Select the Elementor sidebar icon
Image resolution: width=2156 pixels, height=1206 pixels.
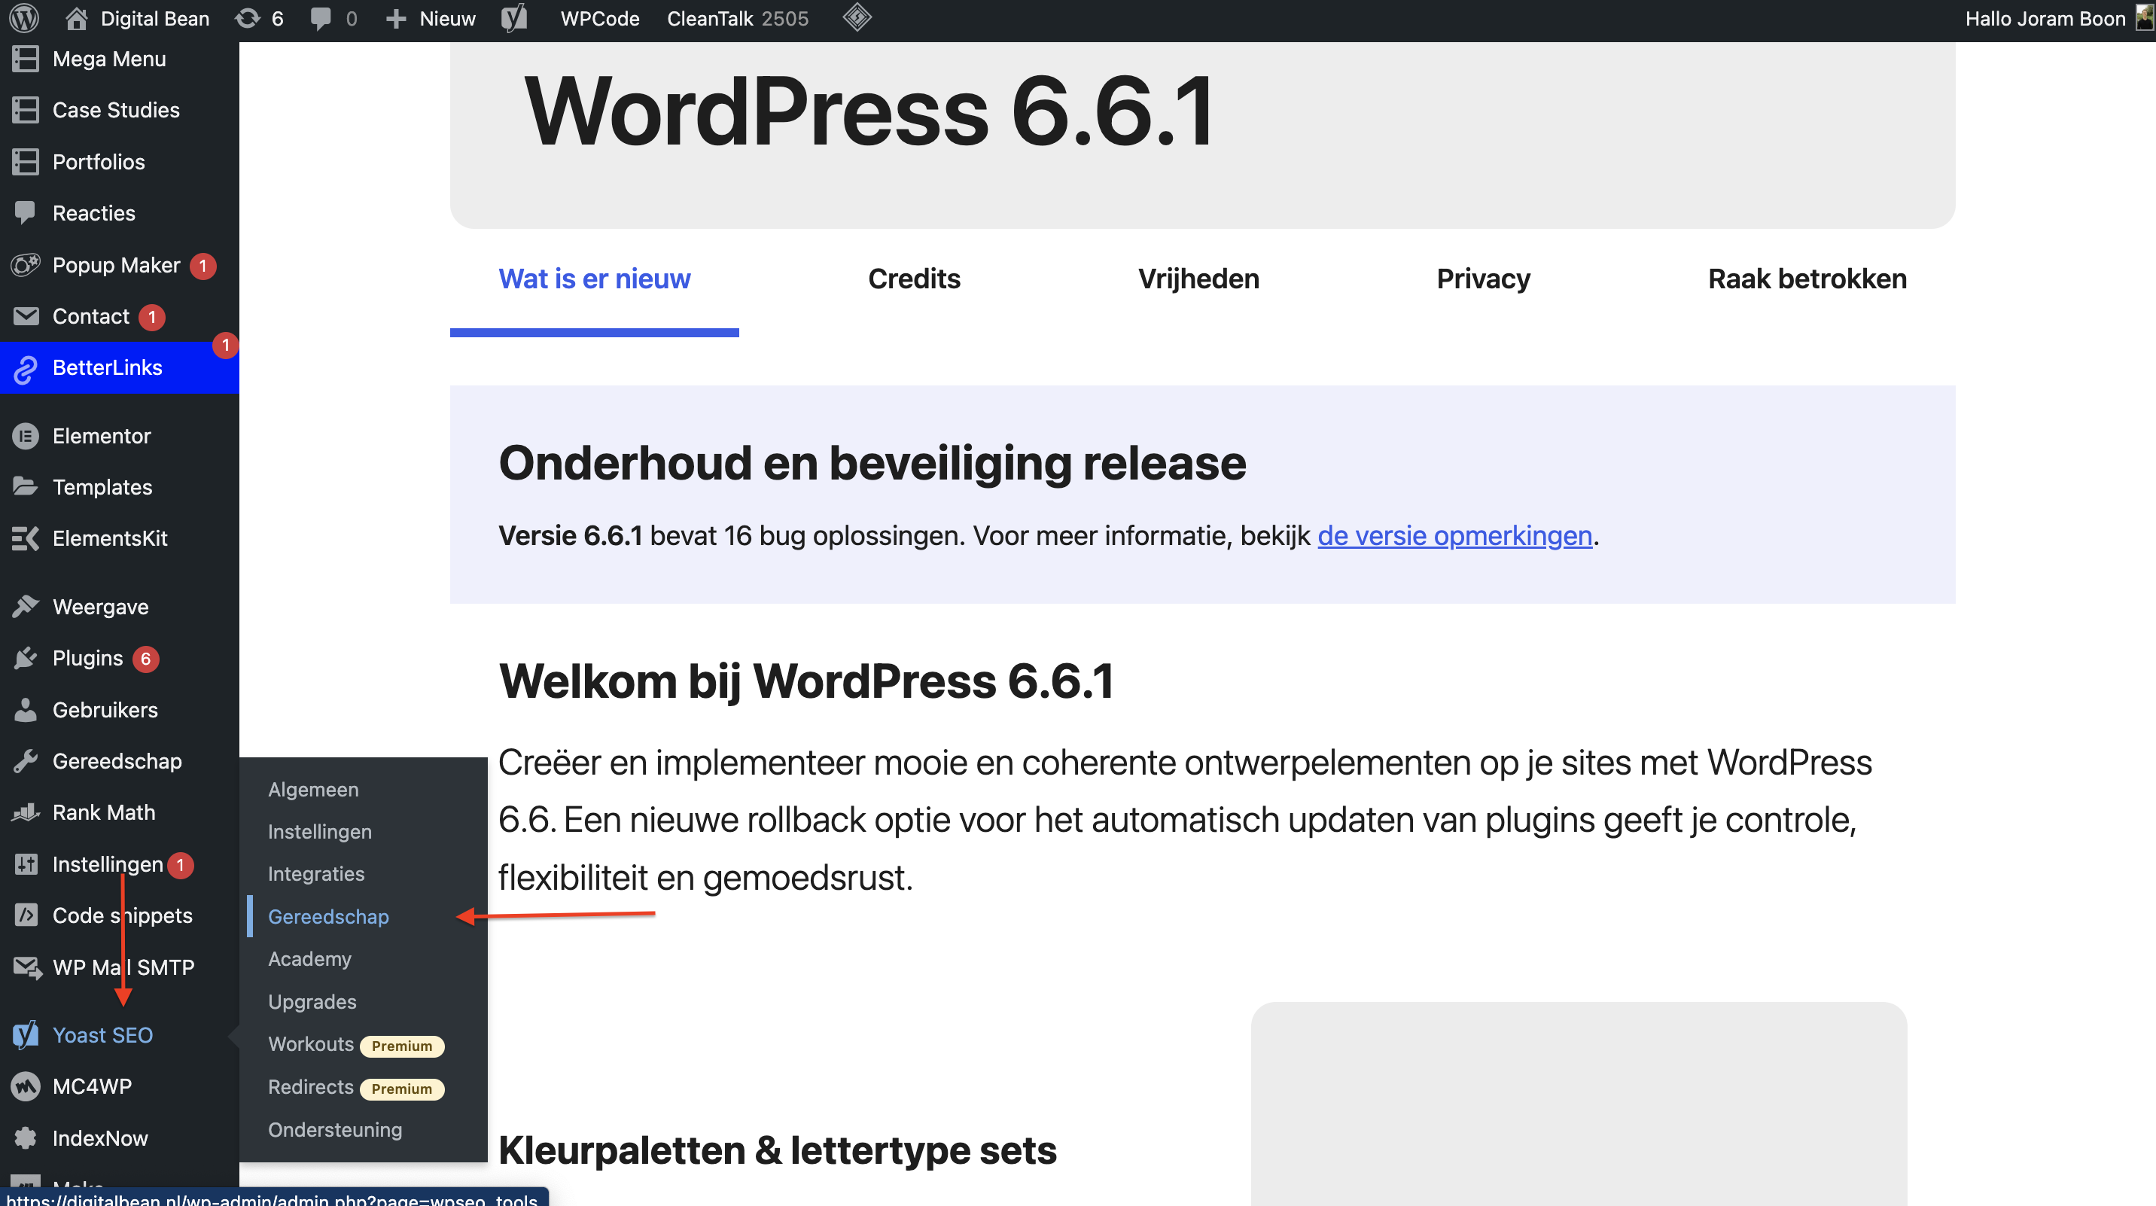pyautogui.click(x=25, y=435)
